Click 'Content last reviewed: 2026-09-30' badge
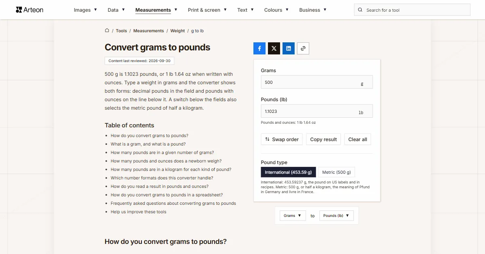This screenshot has width=485, height=254. (139, 61)
